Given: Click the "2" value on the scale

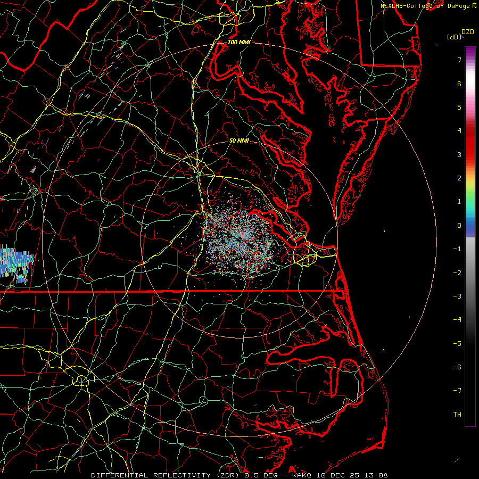Looking at the screenshot, I should tap(459, 178).
